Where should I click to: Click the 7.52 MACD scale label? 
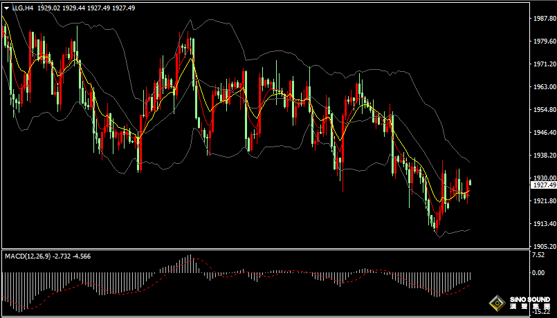click(538, 255)
